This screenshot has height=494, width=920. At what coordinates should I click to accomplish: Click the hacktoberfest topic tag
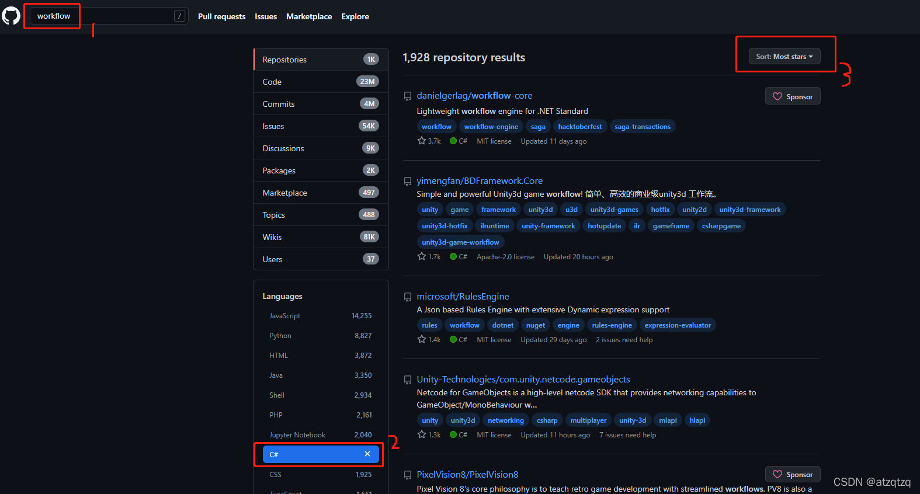579,127
